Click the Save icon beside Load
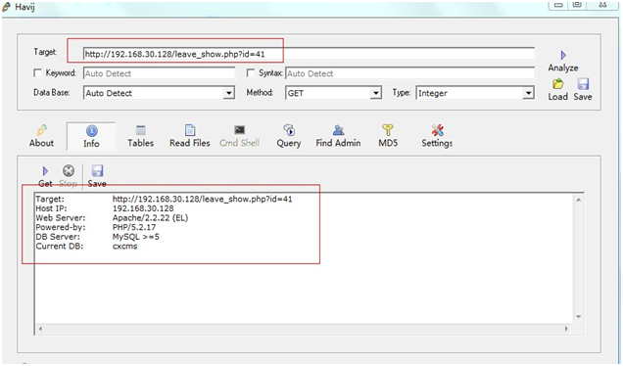 pyautogui.click(x=583, y=84)
